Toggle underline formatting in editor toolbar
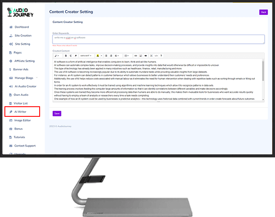The width and height of the screenshot is (275, 217). [x=71, y=56]
